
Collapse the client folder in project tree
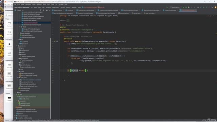click(x=20, y=27)
